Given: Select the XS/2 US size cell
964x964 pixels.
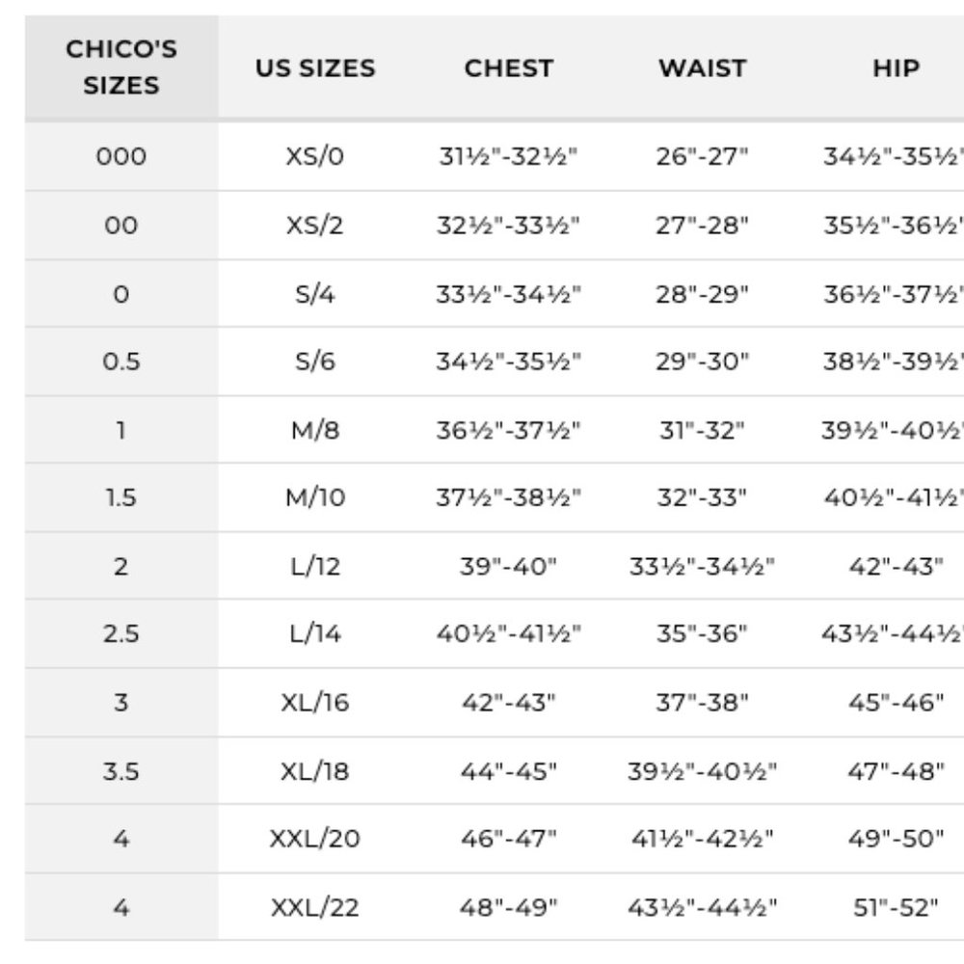Looking at the screenshot, I should (x=315, y=225).
